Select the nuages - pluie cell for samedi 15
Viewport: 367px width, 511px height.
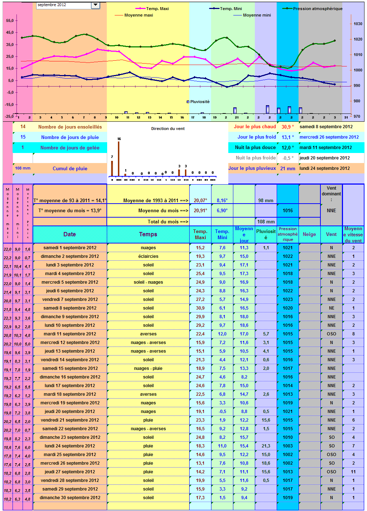[x=148, y=368]
